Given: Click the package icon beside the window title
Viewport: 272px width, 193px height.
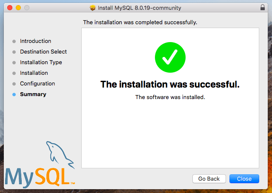Looking at the screenshot, I should click(x=93, y=8).
